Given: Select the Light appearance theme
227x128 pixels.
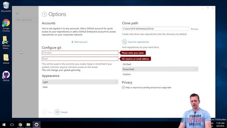Looking at the screenshot, I should pos(80,82).
